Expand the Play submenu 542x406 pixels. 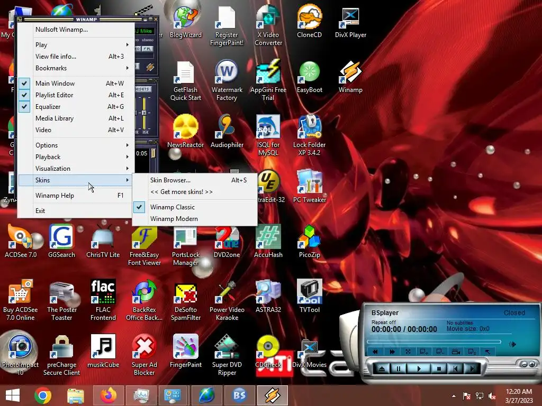coord(75,45)
